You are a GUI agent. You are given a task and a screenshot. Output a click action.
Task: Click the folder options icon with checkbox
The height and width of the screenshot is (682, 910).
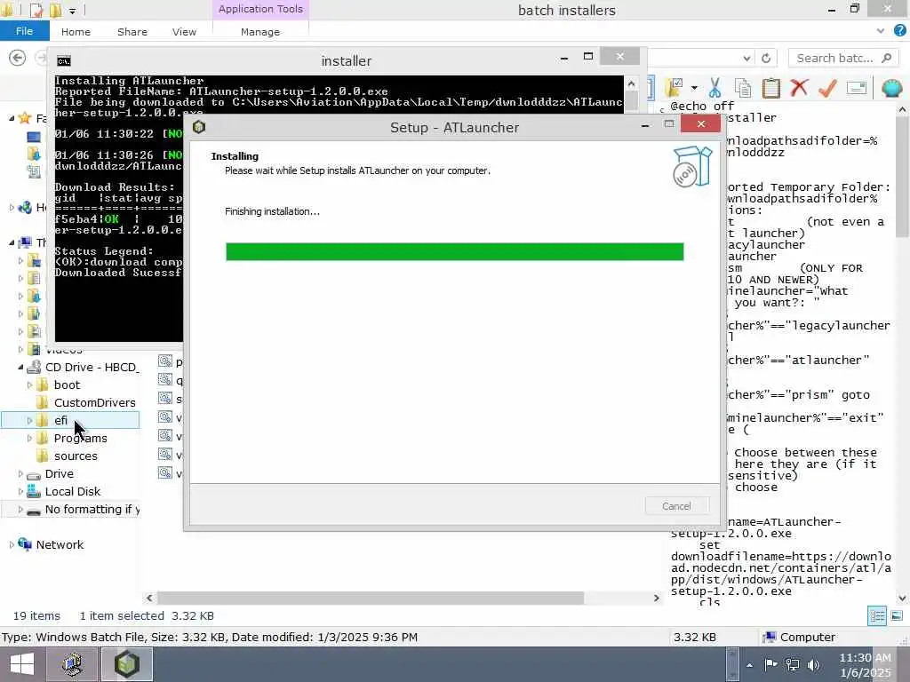click(675, 88)
